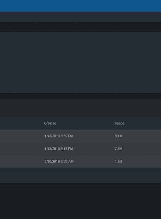
Task: Click the dark divider band above the table section
Action: coord(80,96)
